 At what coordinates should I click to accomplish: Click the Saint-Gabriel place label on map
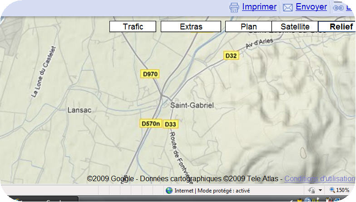point(192,105)
